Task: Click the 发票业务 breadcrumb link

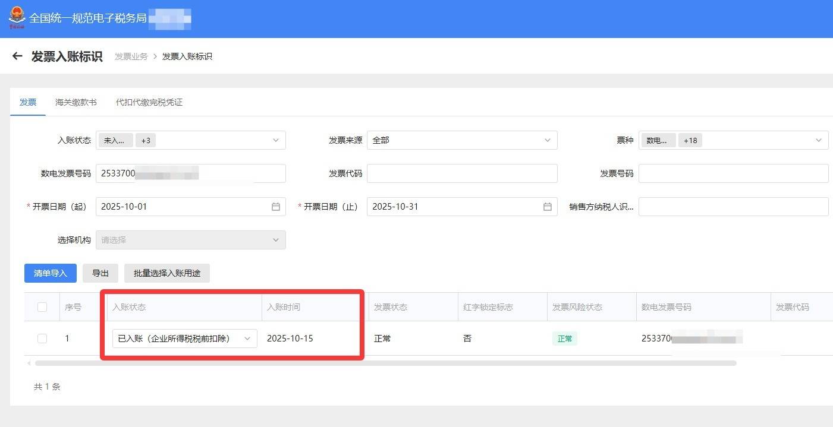Action: coord(131,56)
